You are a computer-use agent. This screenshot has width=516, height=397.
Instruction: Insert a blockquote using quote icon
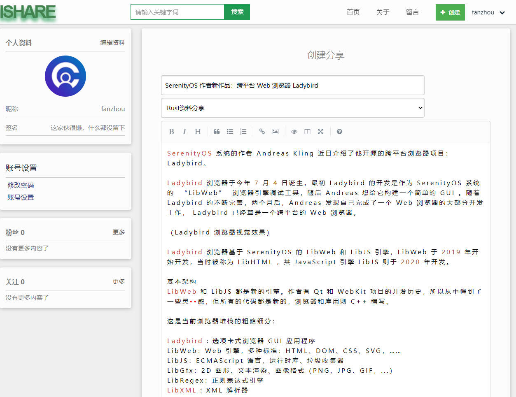(x=217, y=132)
